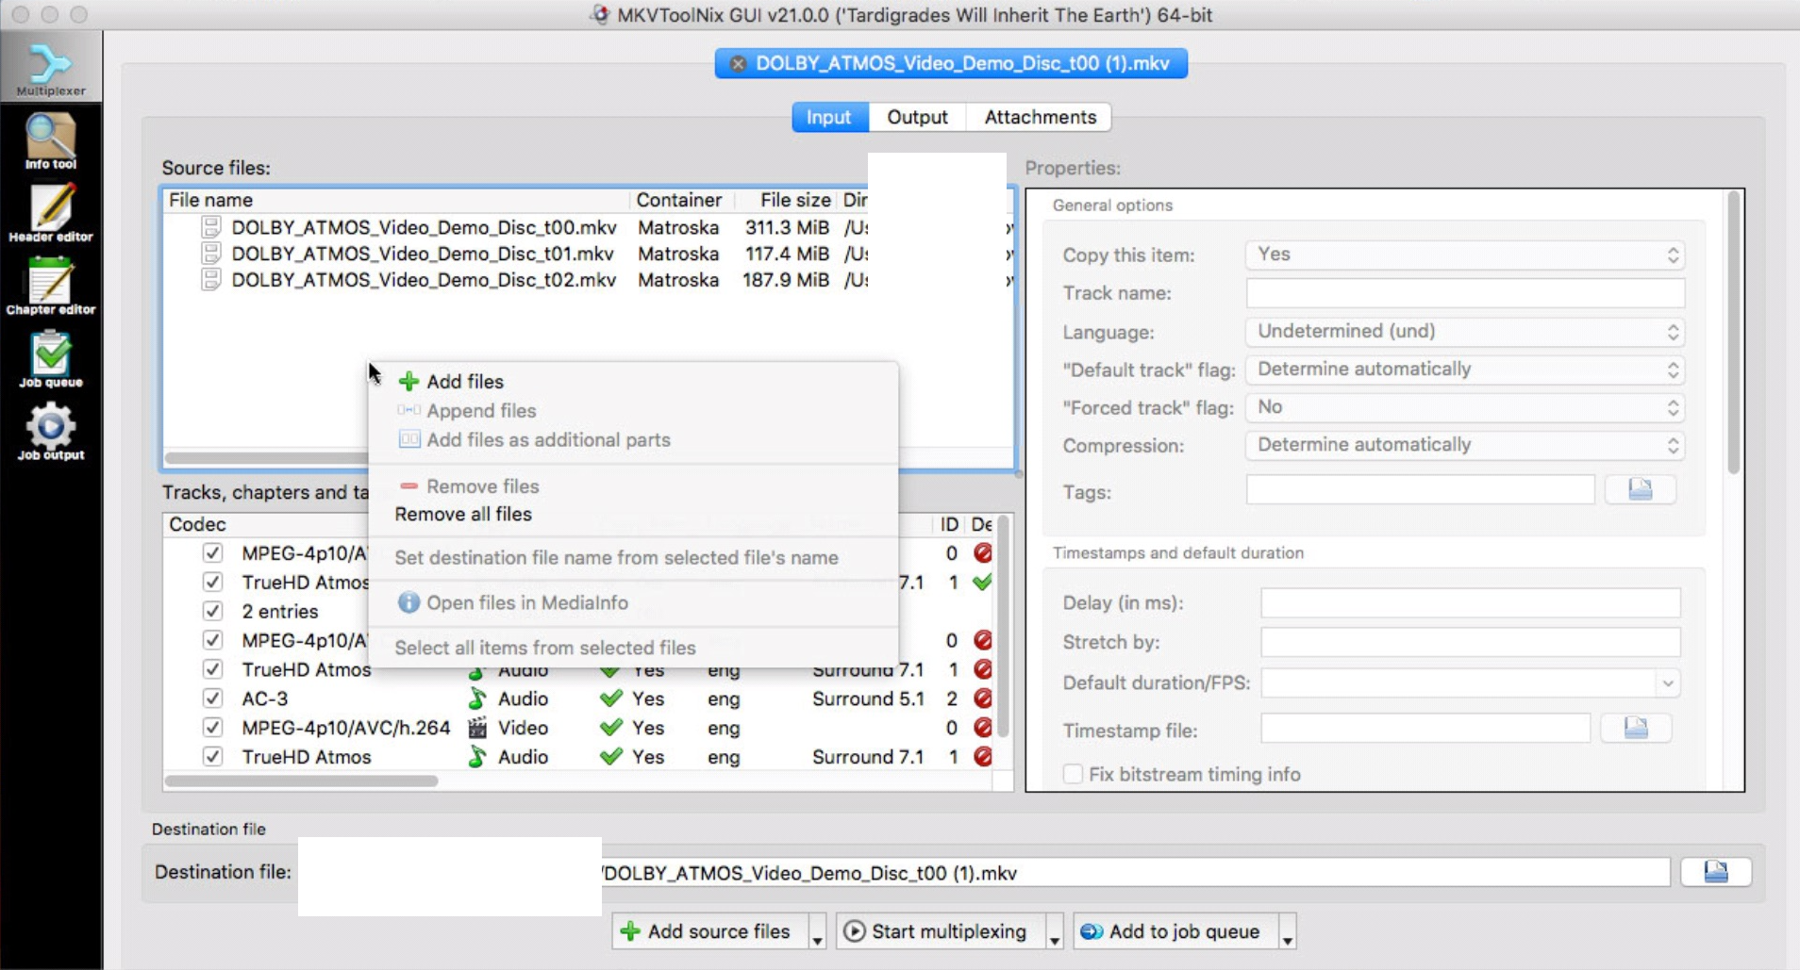Image resolution: width=1800 pixels, height=970 pixels.
Task: Open the Chapter editor
Action: click(x=51, y=287)
